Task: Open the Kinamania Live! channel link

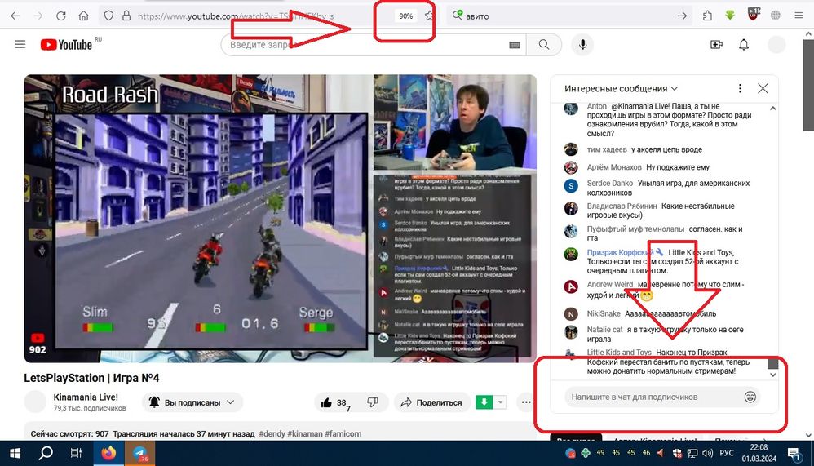Action: (x=86, y=397)
